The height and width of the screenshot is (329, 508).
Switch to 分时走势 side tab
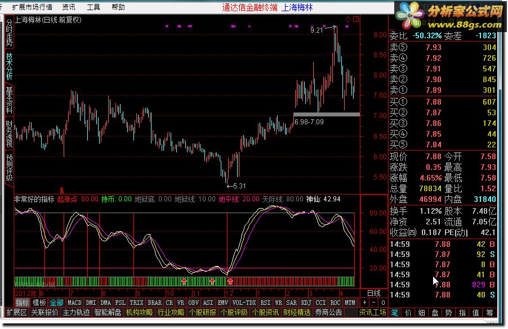(x=9, y=33)
